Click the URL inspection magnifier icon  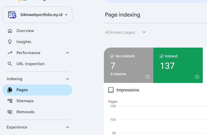pyautogui.click(x=10, y=64)
